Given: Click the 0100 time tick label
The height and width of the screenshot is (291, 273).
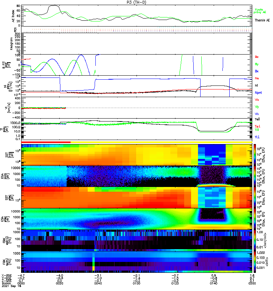Looking at the screenshot, I should (x=136, y=283).
